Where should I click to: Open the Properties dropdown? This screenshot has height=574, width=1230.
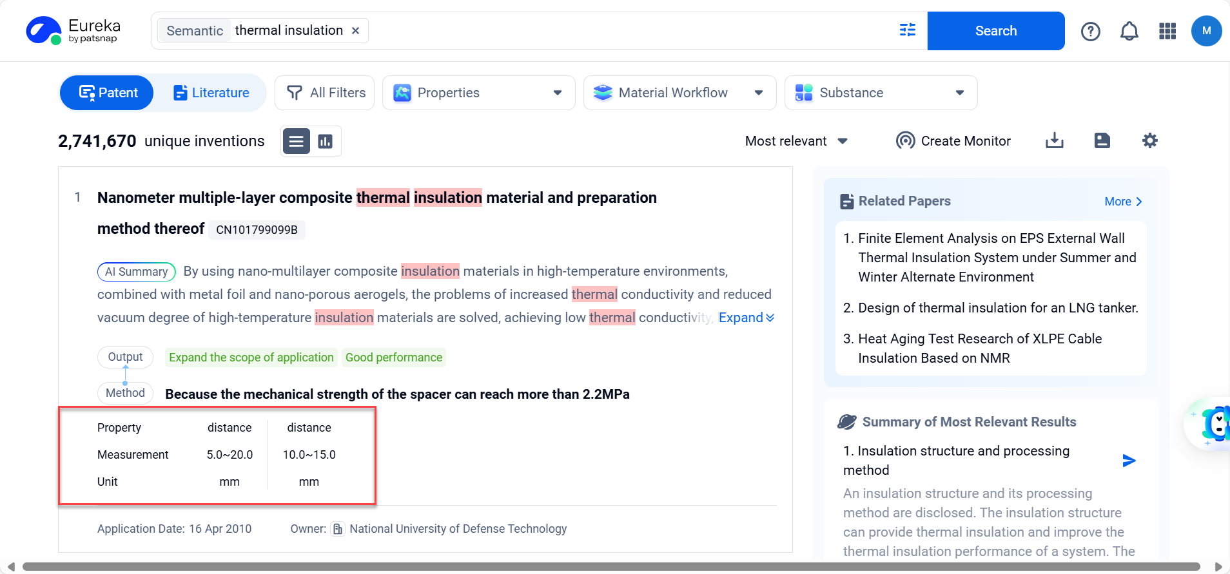(478, 93)
